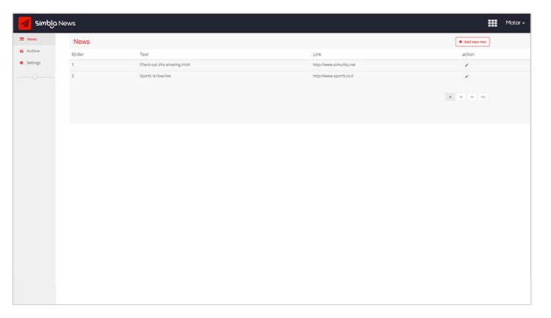Open the simunity.net link cell
551x318 pixels.
click(x=334, y=65)
